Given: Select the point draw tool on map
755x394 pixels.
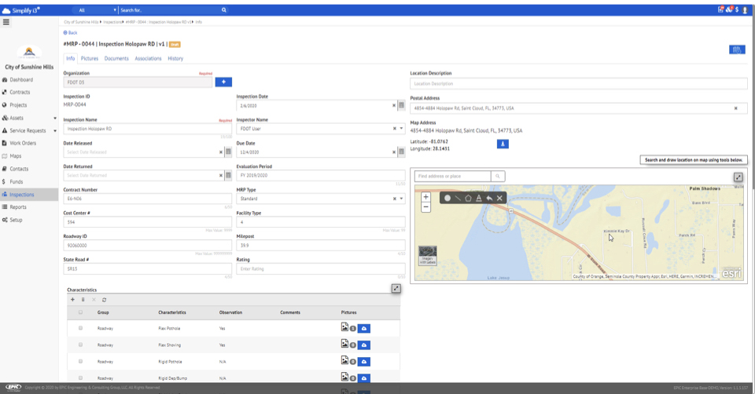Looking at the screenshot, I should tap(447, 199).
